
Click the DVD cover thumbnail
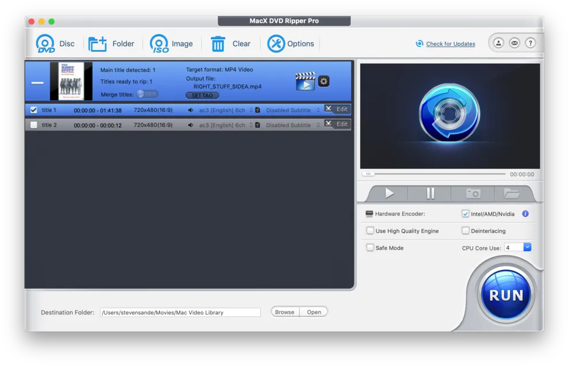(71, 81)
